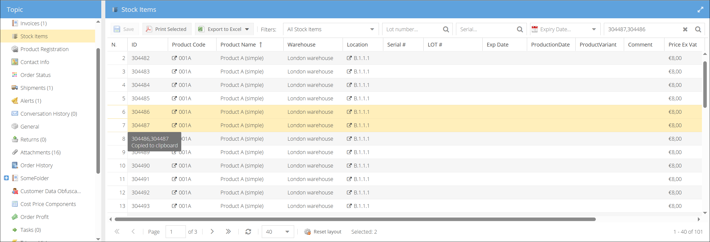Clear the 304487,304486 search with the X
Screen dimensions: 710x242
(685, 29)
